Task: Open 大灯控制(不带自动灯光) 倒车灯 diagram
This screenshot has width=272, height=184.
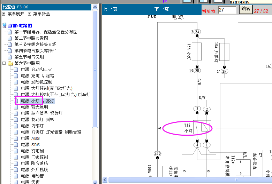Action: pyautogui.click(x=56, y=95)
